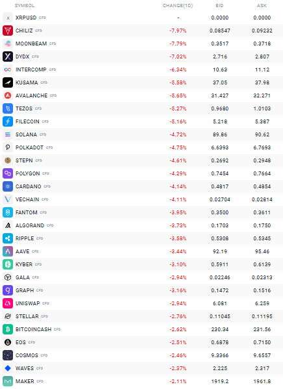The height and width of the screenshot is (389, 283).
Task: Click the Waves blue diamond icon
Action: [x=8, y=368]
